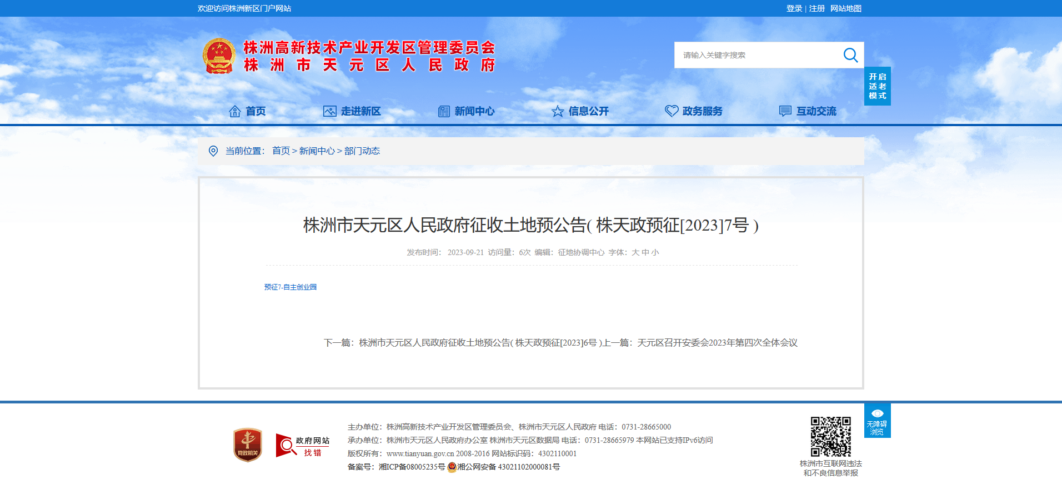Open the 预征7-自主创业园 attachment link

click(290, 287)
